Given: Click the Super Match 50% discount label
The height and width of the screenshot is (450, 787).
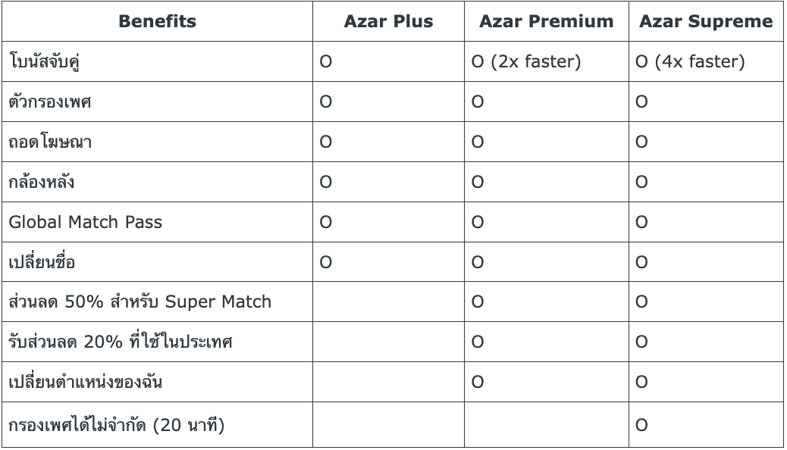Looking at the screenshot, I should pyautogui.click(x=140, y=302).
